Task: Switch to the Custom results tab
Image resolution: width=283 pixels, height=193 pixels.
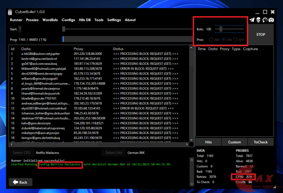Action: click(234, 142)
